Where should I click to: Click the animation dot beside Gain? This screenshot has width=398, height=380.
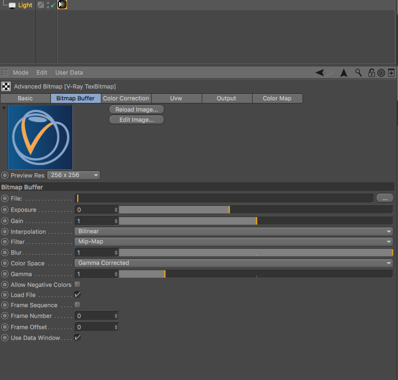point(5,221)
